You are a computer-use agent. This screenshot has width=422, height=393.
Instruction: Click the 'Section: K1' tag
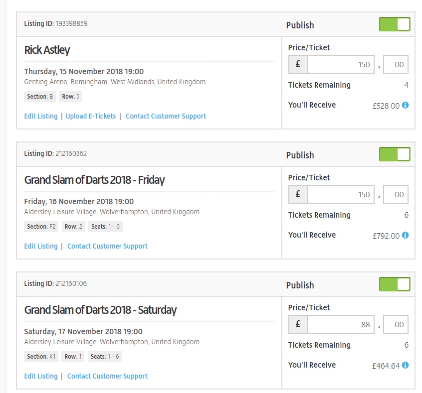41,357
